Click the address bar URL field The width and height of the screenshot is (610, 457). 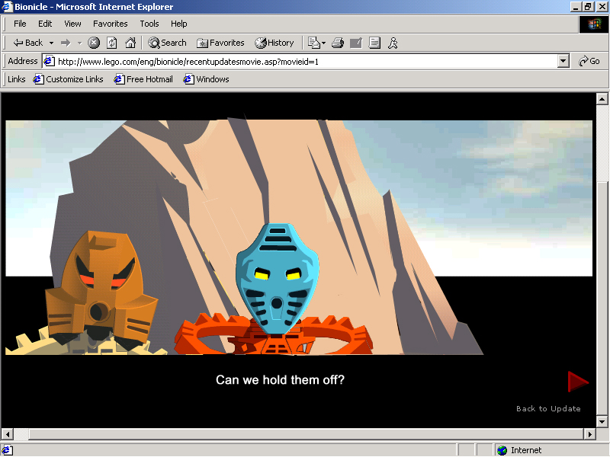[307, 62]
